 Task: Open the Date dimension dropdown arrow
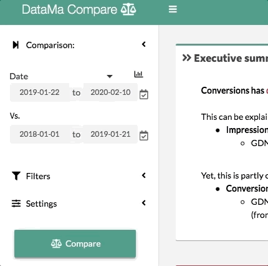coord(110,76)
